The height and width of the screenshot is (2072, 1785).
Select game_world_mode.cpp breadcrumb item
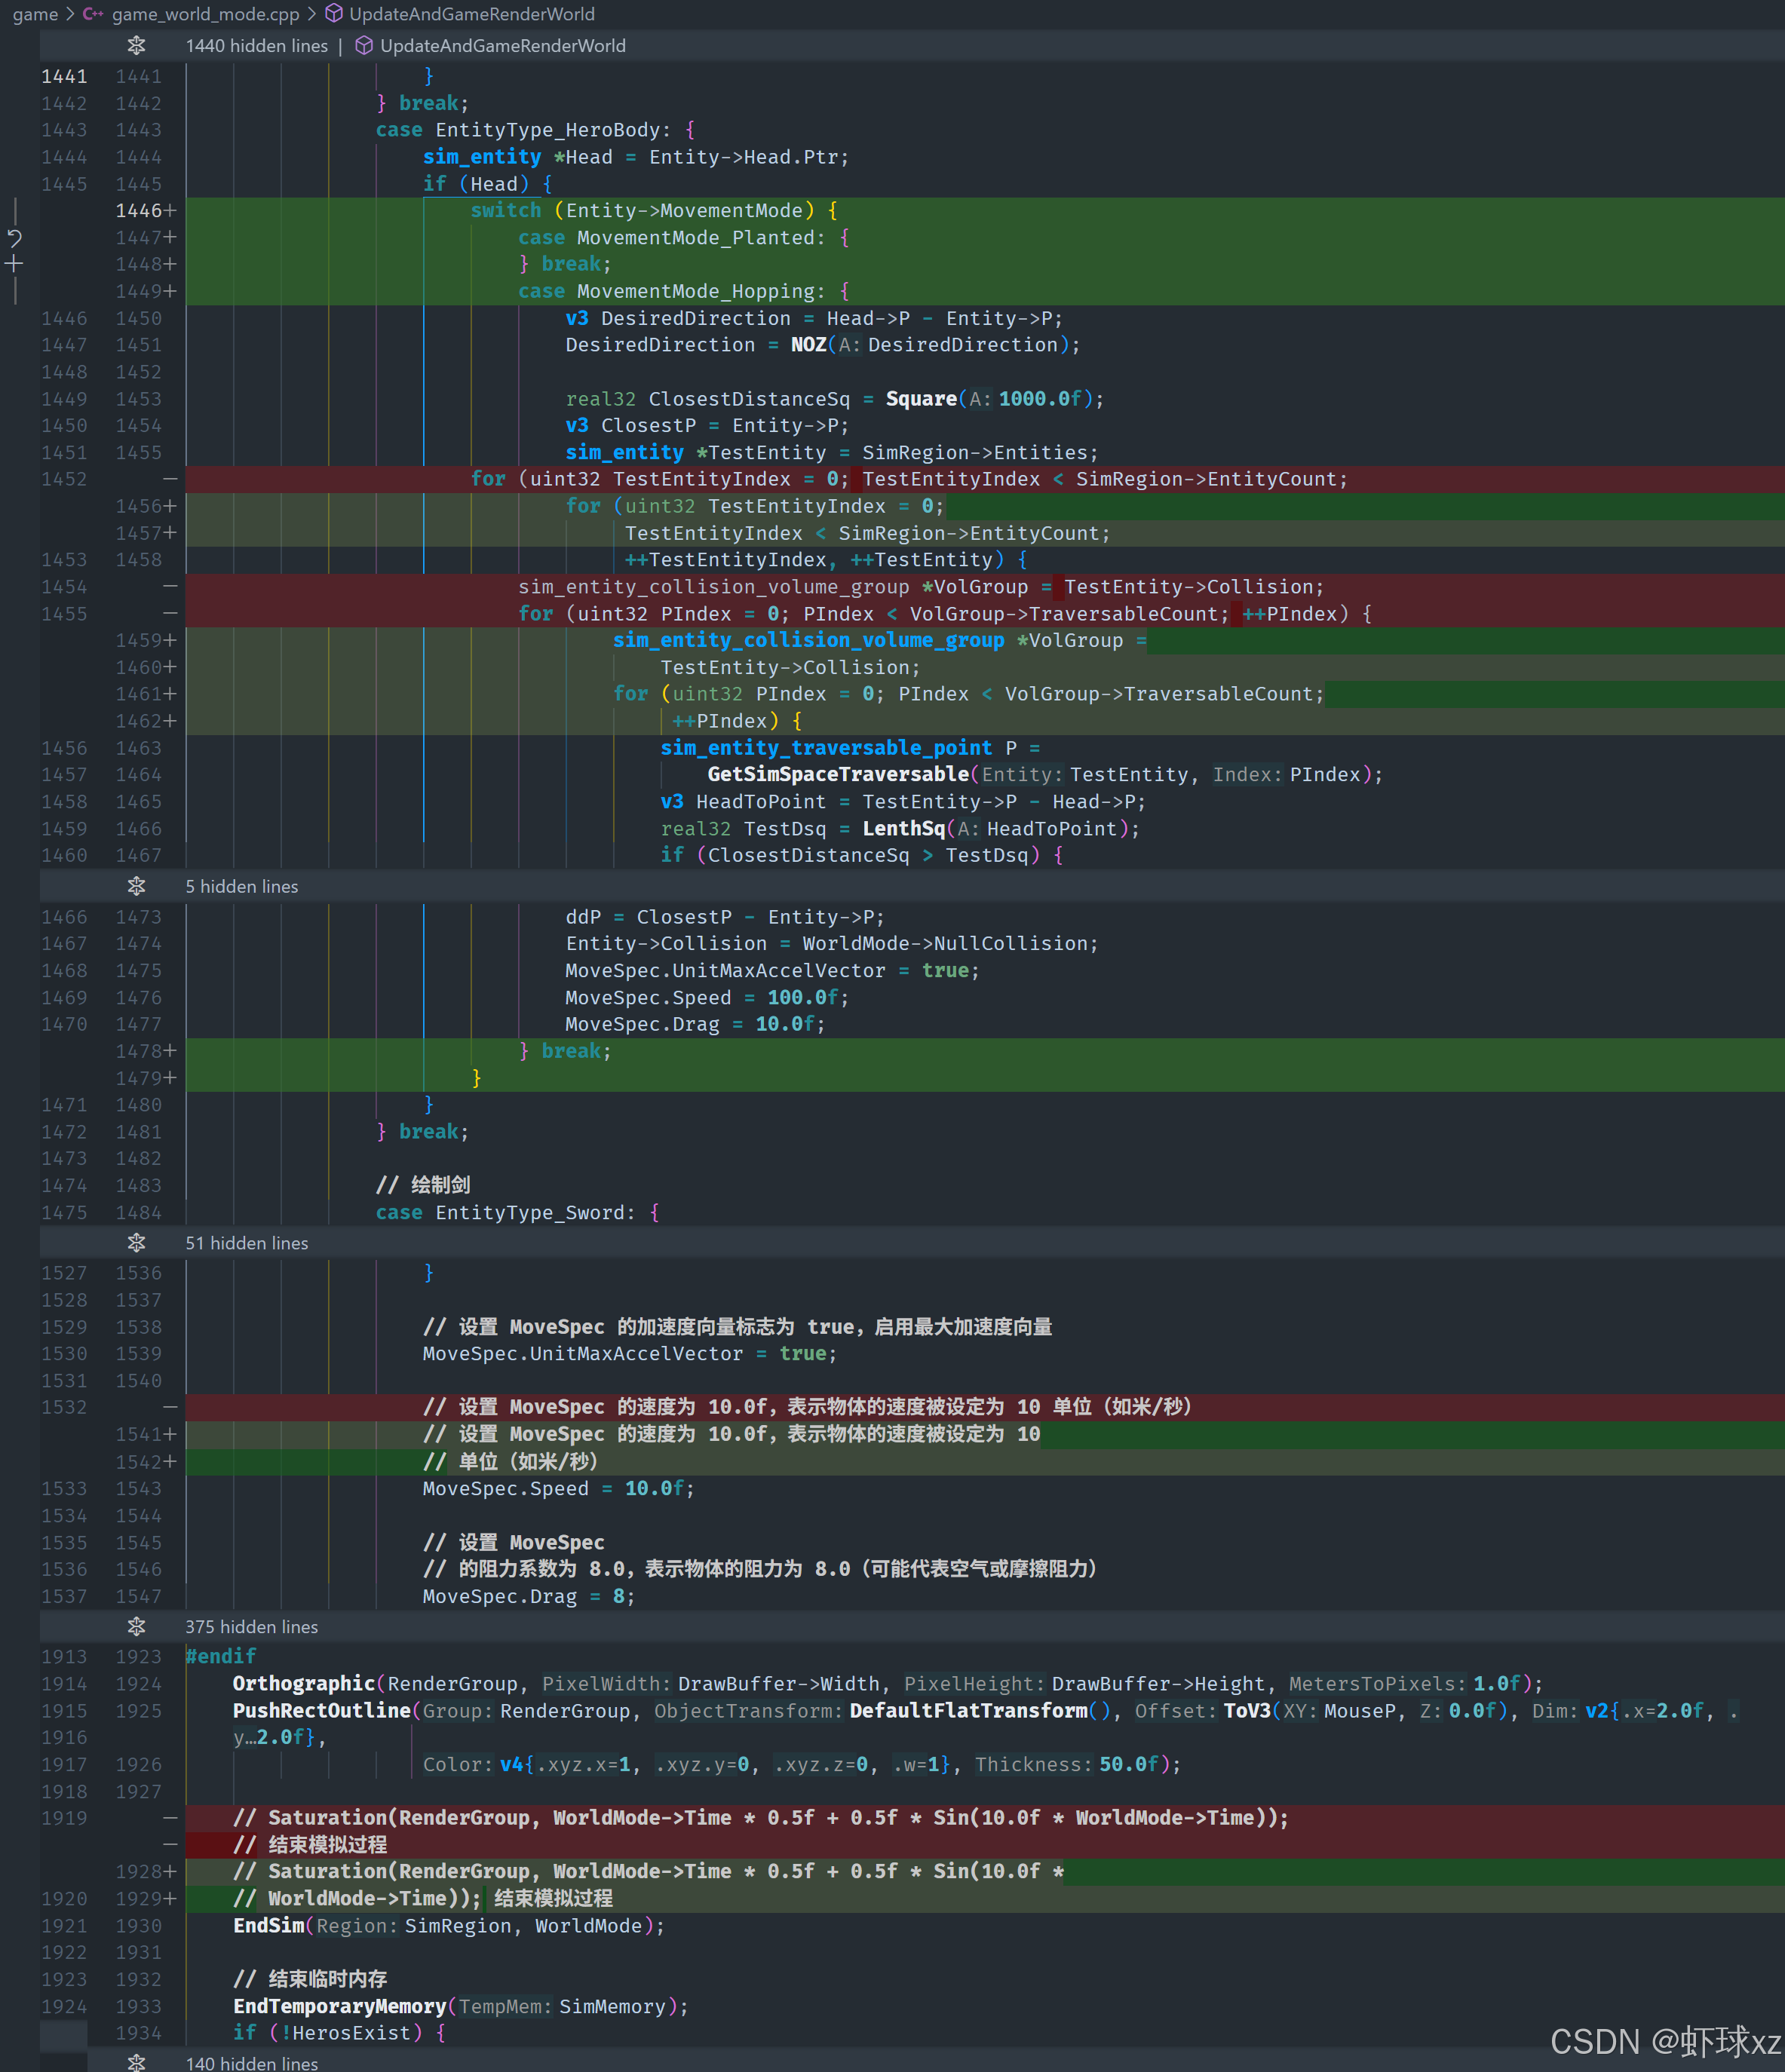pyautogui.click(x=205, y=14)
